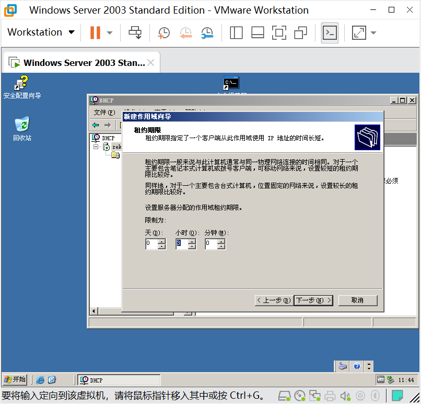Click the VMware Workstation logo icon

coord(10,10)
